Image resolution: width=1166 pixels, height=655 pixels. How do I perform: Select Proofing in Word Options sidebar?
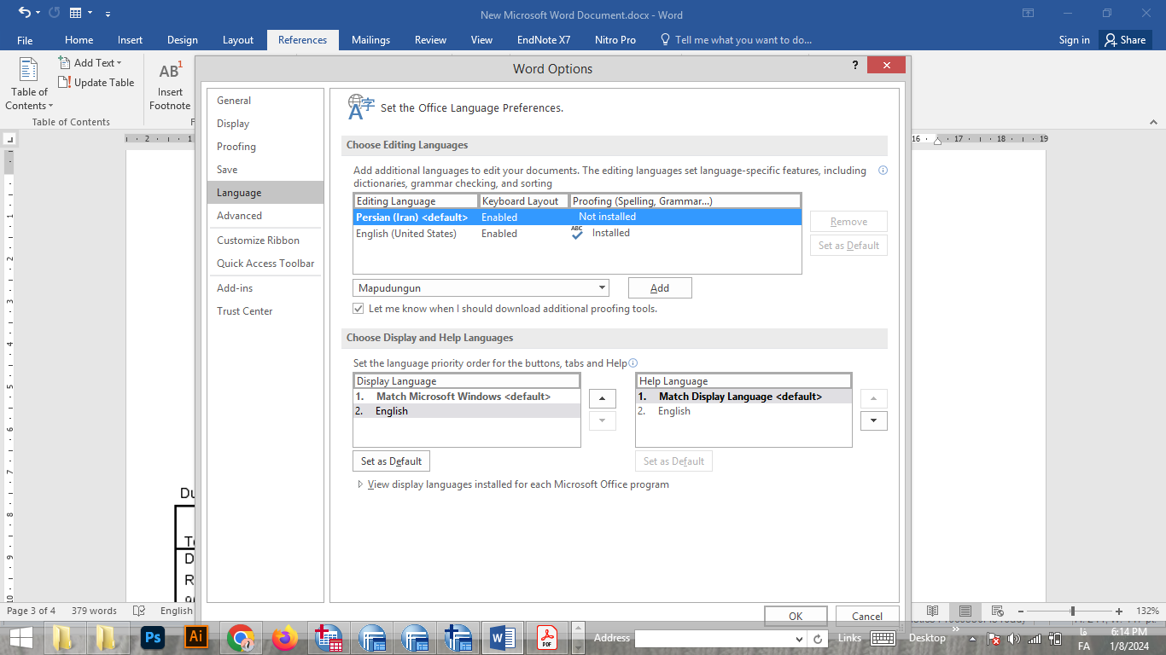[x=265, y=147]
